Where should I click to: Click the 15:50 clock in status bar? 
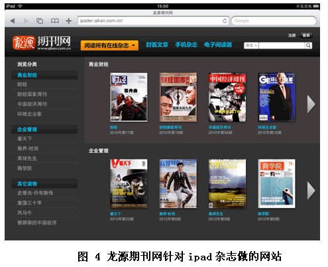[x=162, y=6]
